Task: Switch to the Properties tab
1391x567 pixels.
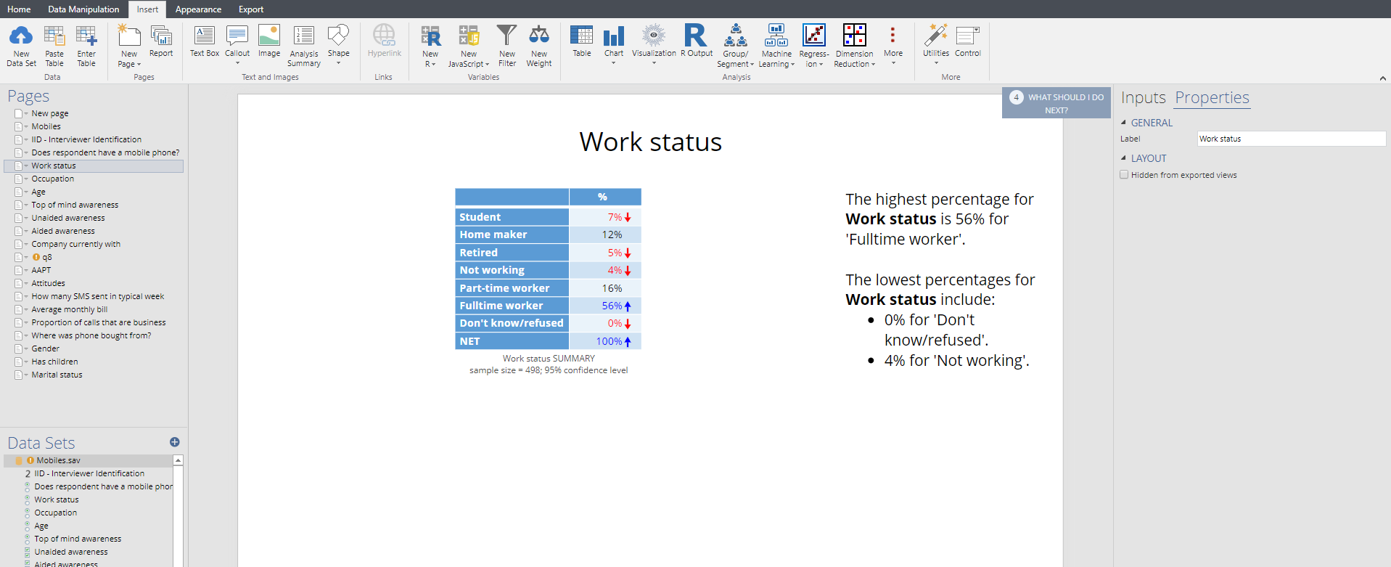Action: click(x=1212, y=97)
